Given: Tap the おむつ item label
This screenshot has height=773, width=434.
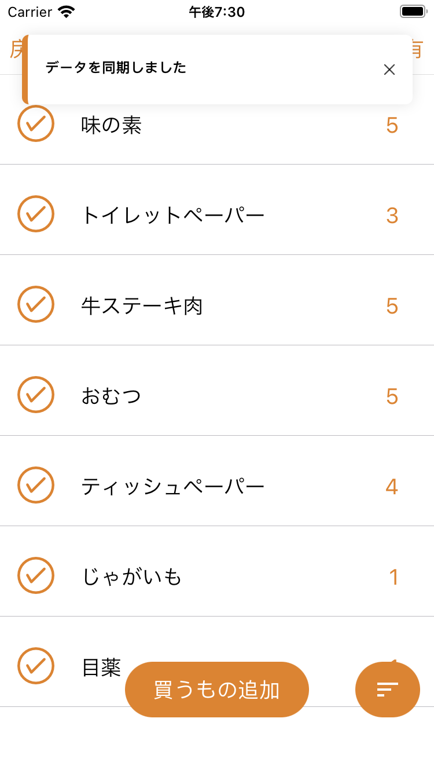Looking at the screenshot, I should point(112,396).
